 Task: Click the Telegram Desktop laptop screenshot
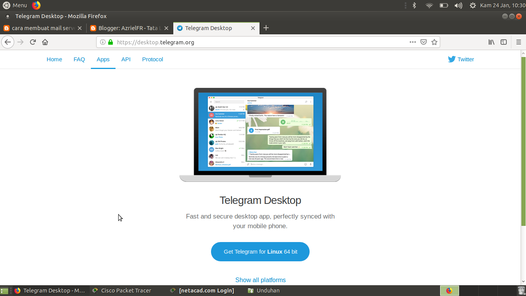click(260, 135)
